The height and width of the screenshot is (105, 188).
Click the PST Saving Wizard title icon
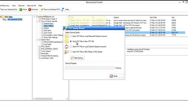click(x=66, y=28)
